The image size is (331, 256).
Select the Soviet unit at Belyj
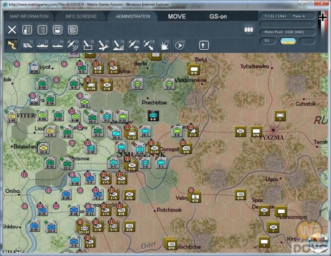pyautogui.click(x=194, y=69)
